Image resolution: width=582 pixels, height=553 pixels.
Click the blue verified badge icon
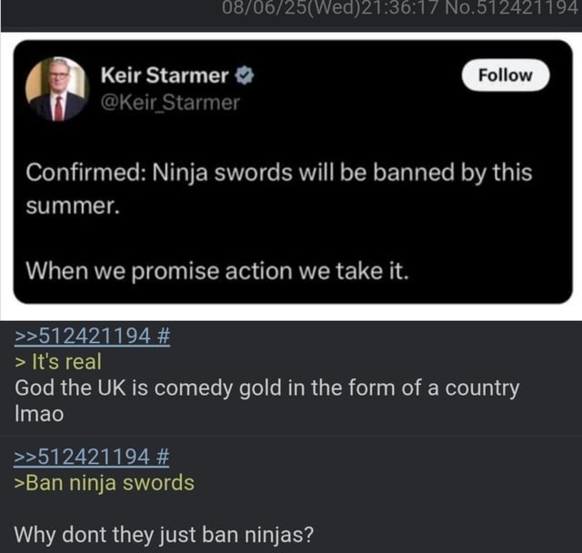tap(245, 75)
